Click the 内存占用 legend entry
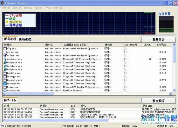This screenshot has height=128, width=178. click(14, 25)
